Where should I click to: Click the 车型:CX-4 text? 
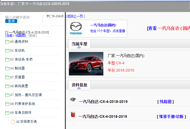point(116,63)
